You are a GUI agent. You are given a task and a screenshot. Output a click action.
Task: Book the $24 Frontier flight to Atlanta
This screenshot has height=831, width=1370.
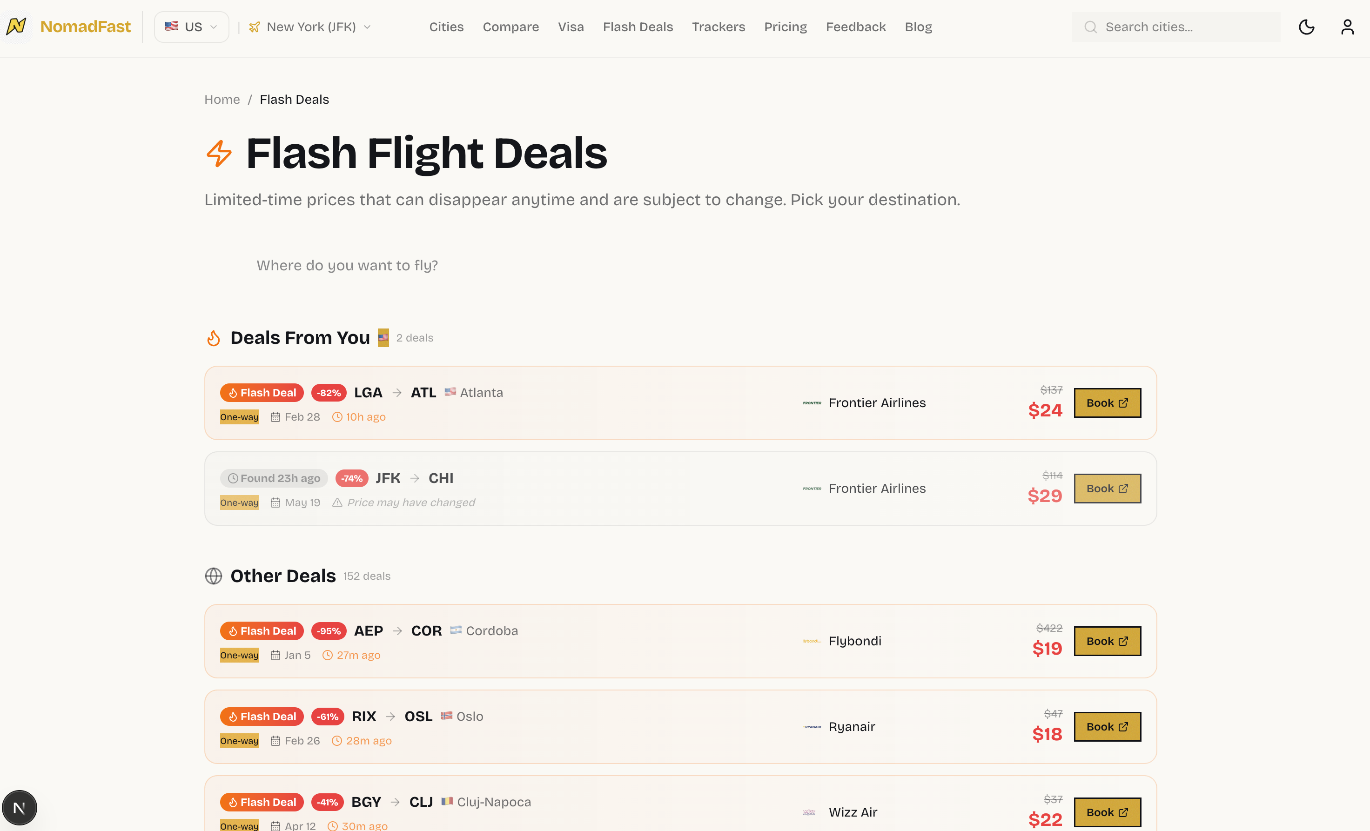click(x=1107, y=402)
